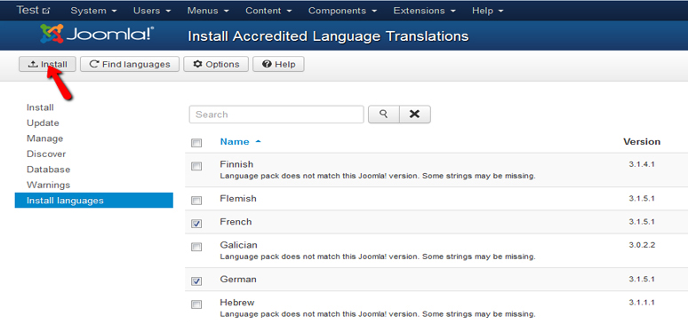The width and height of the screenshot is (688, 324).
Task: Click the Galician language name
Action: [238, 245]
